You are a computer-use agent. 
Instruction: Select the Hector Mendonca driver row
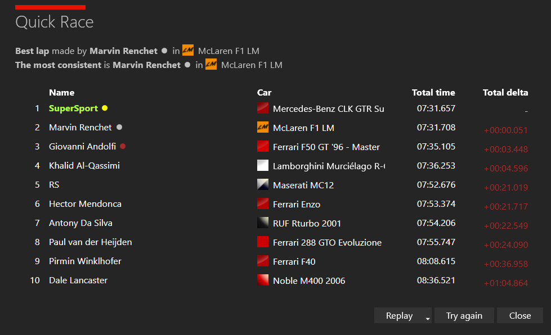(85, 204)
